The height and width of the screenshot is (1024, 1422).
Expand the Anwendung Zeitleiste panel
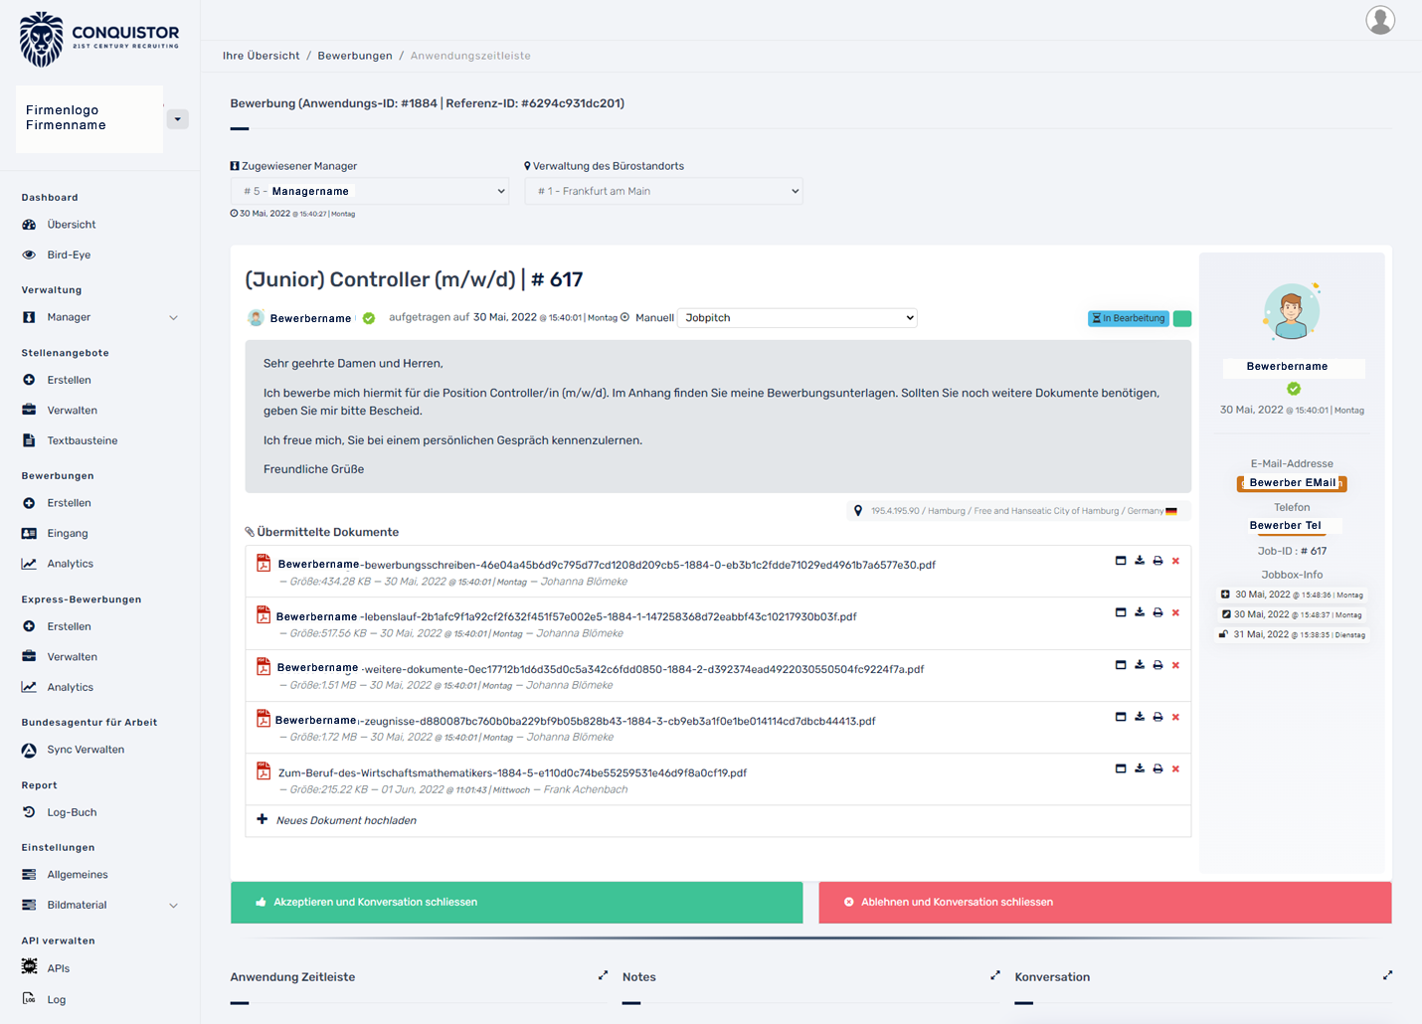tap(603, 975)
